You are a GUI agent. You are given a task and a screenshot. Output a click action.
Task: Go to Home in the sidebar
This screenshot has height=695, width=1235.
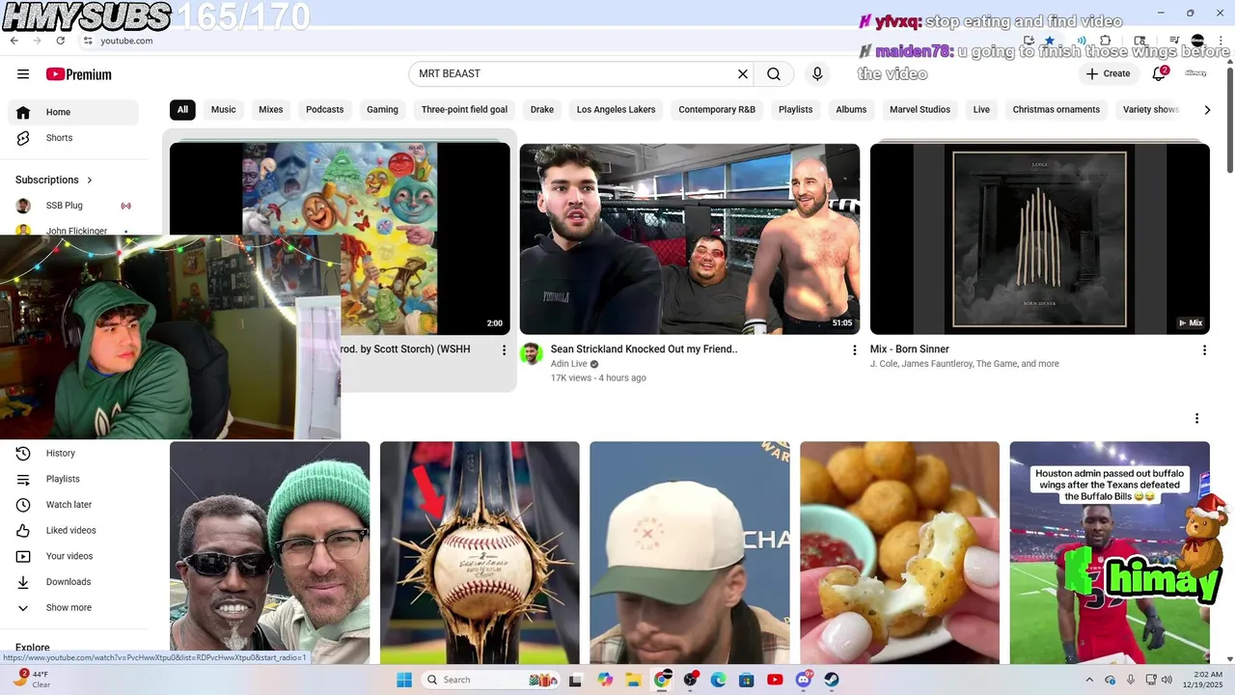click(x=73, y=112)
